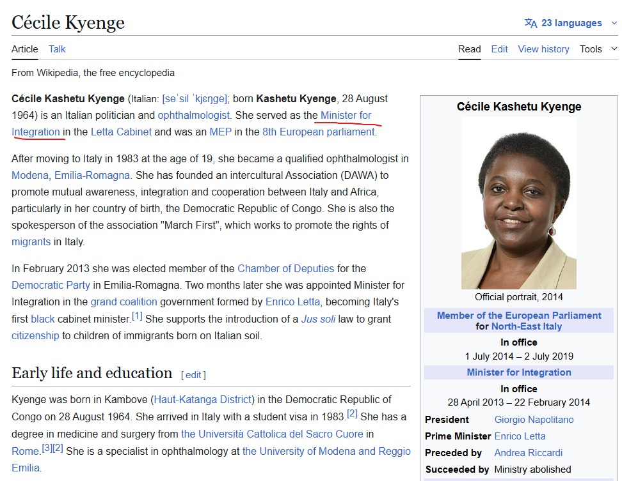
Task: Click Minister for Integration infobox heading link
Action: tap(519, 372)
